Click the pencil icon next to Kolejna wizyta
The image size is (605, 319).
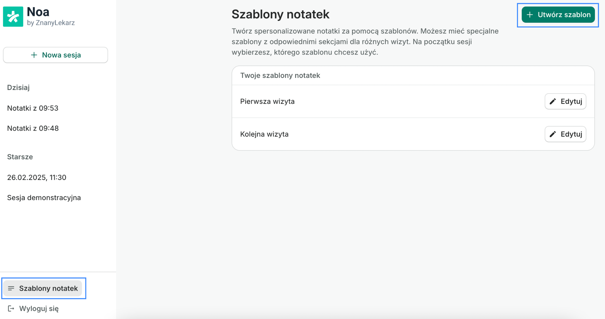point(552,134)
